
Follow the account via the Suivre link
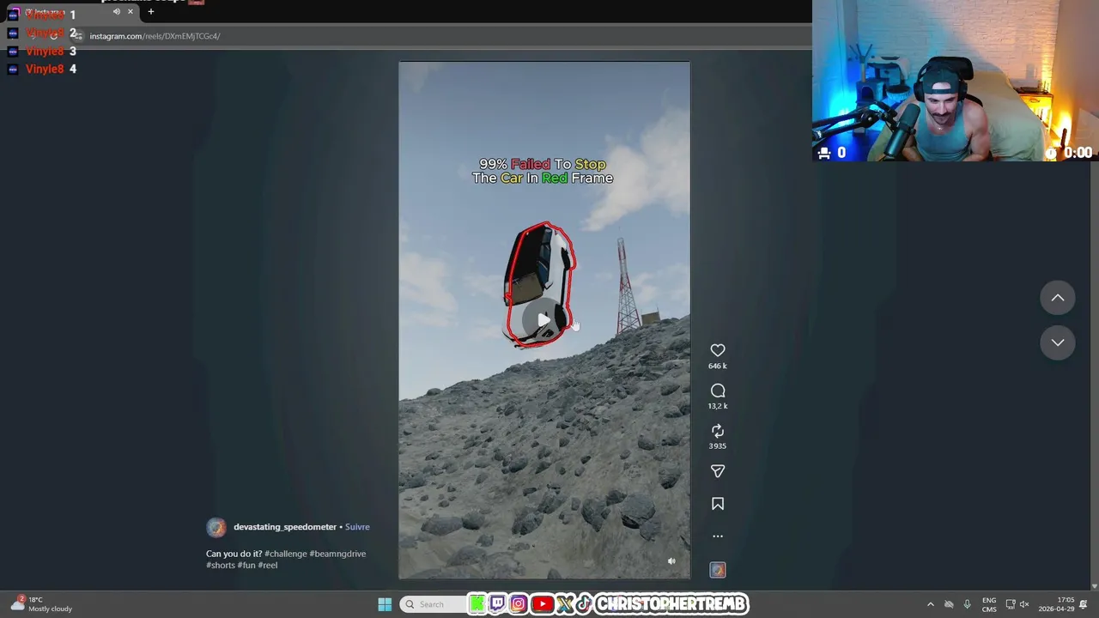coord(357,527)
